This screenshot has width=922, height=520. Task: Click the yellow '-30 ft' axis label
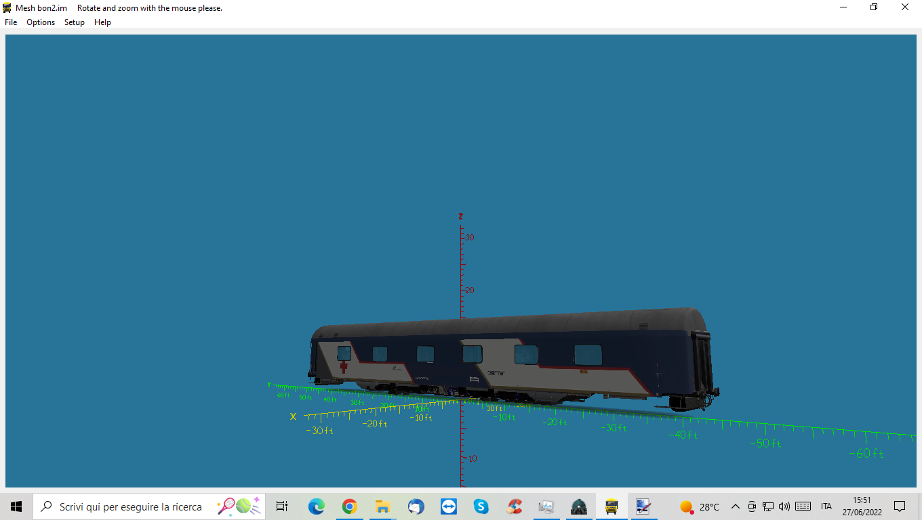coord(320,431)
